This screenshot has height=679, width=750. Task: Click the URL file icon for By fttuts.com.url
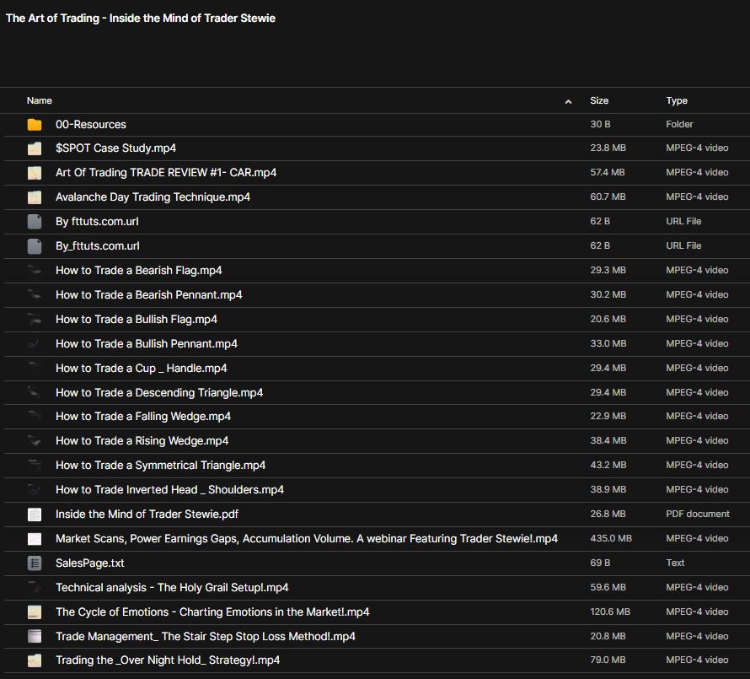(34, 221)
